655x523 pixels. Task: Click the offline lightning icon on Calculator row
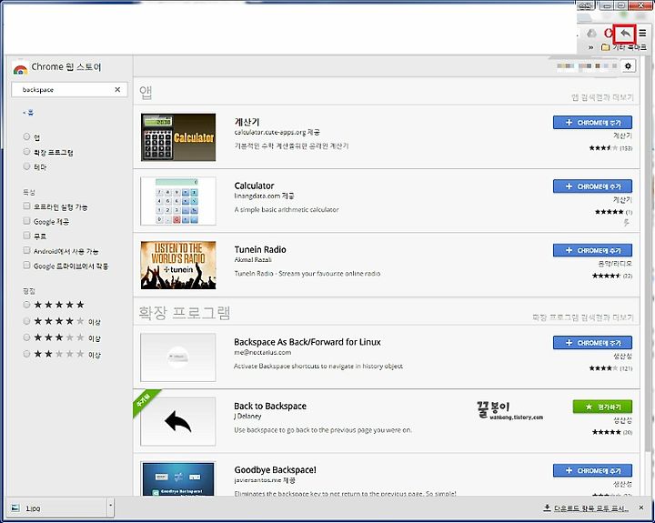click(626, 222)
